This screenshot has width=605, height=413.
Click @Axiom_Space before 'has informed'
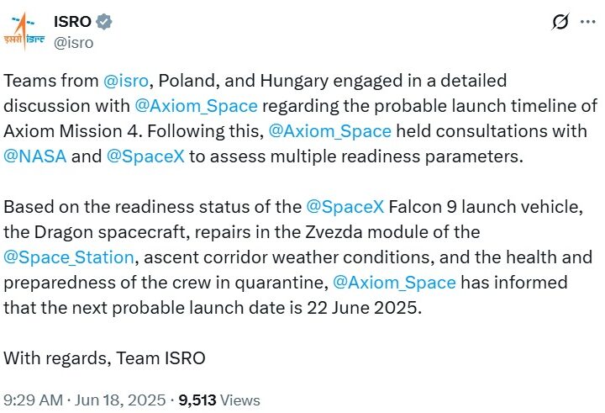(395, 282)
